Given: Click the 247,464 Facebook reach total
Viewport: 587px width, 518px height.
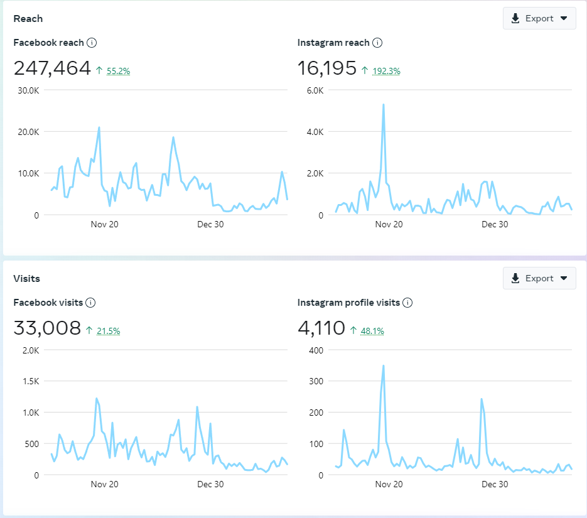Looking at the screenshot, I should tap(52, 68).
